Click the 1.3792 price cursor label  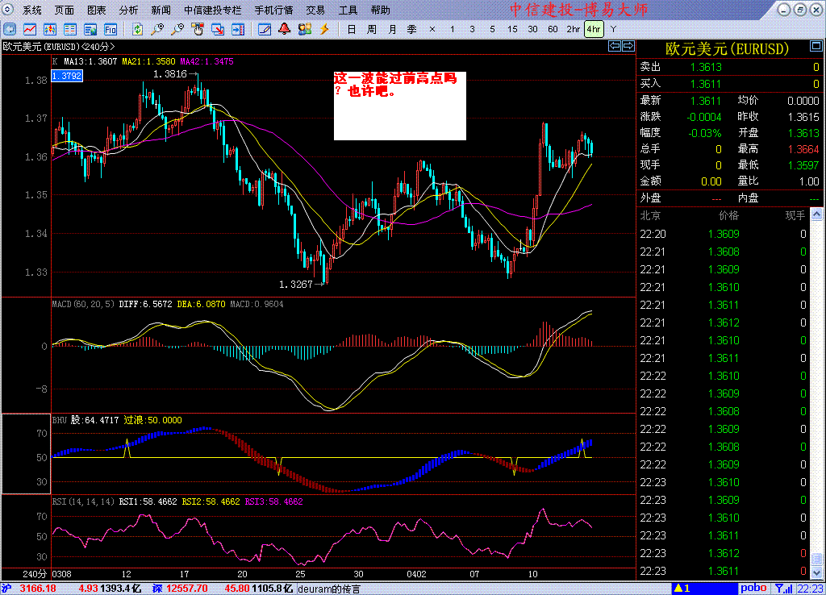tap(67, 76)
